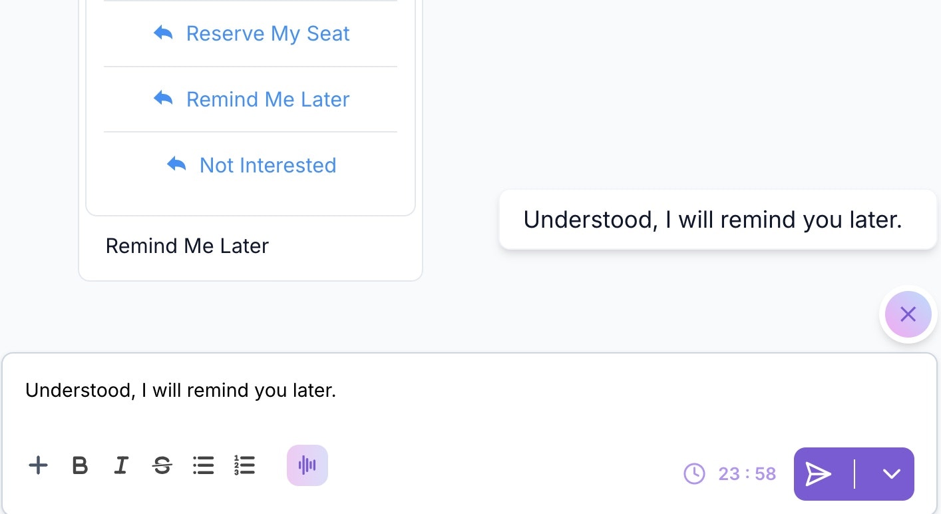The height and width of the screenshot is (514, 941).
Task: Select the suggested reply bubble text
Action: click(713, 220)
